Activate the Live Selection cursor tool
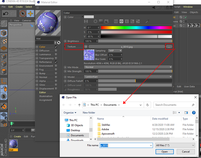 tap(22, 14)
